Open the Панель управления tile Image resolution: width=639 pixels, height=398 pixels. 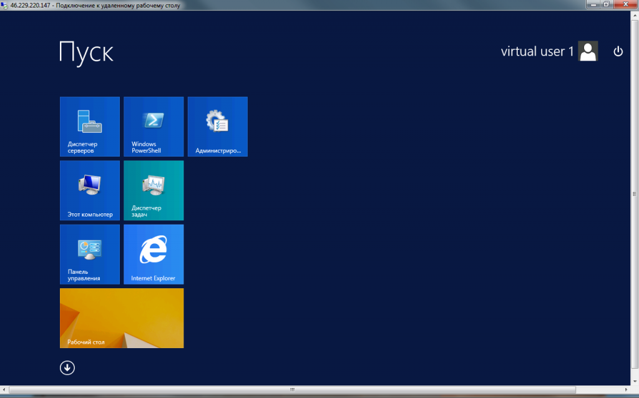click(x=90, y=255)
